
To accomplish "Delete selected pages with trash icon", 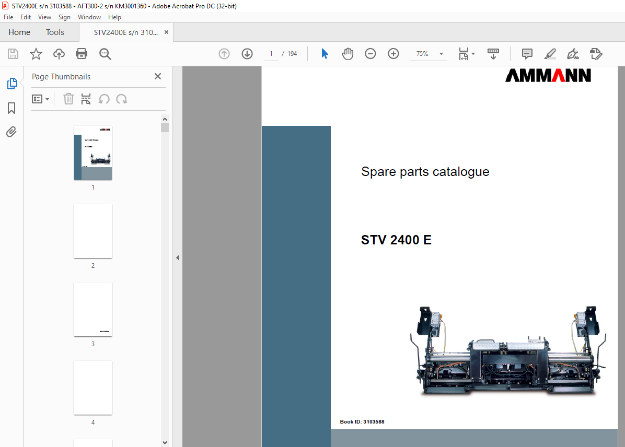I will [x=68, y=99].
